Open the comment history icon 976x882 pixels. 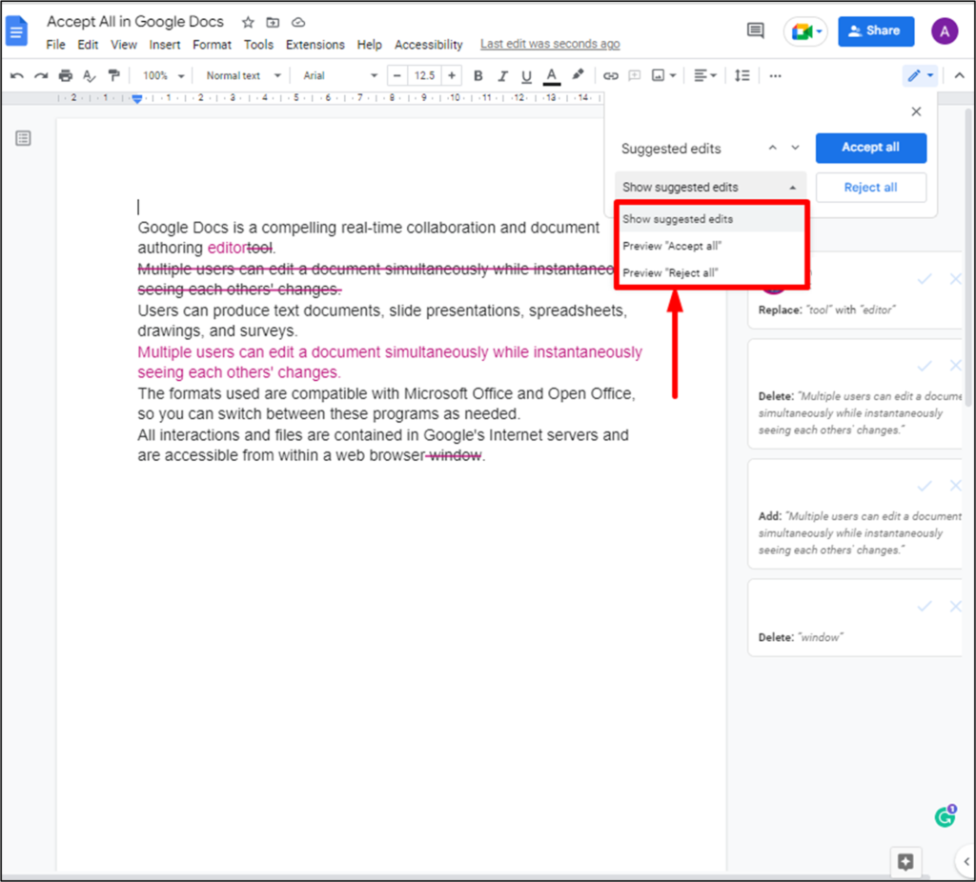pyautogui.click(x=755, y=30)
